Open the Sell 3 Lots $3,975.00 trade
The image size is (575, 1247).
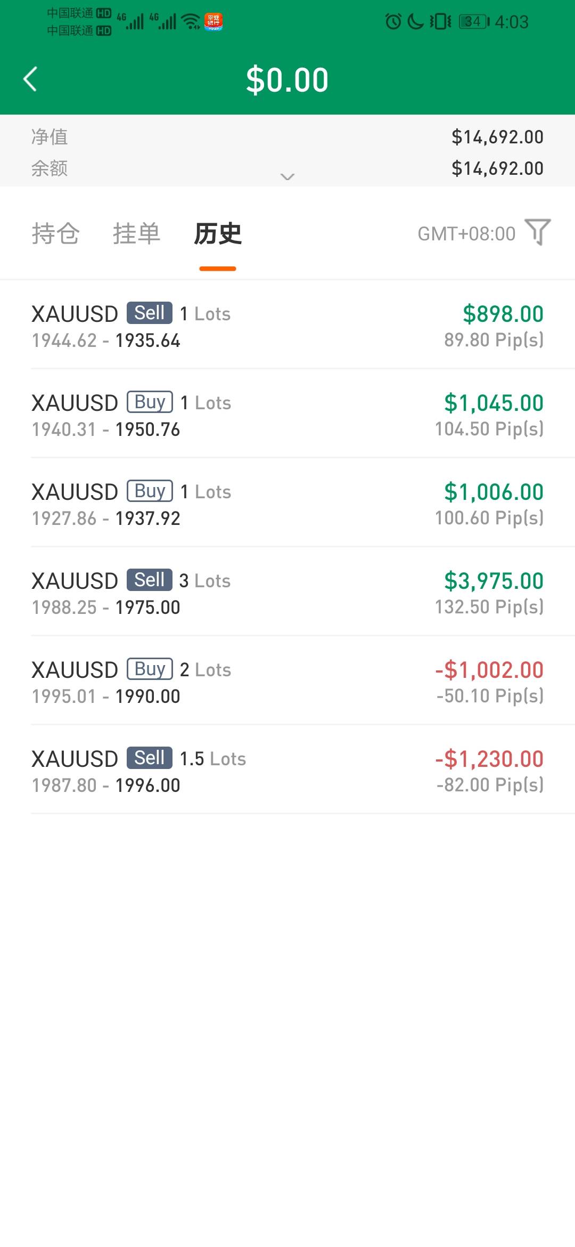(287, 593)
